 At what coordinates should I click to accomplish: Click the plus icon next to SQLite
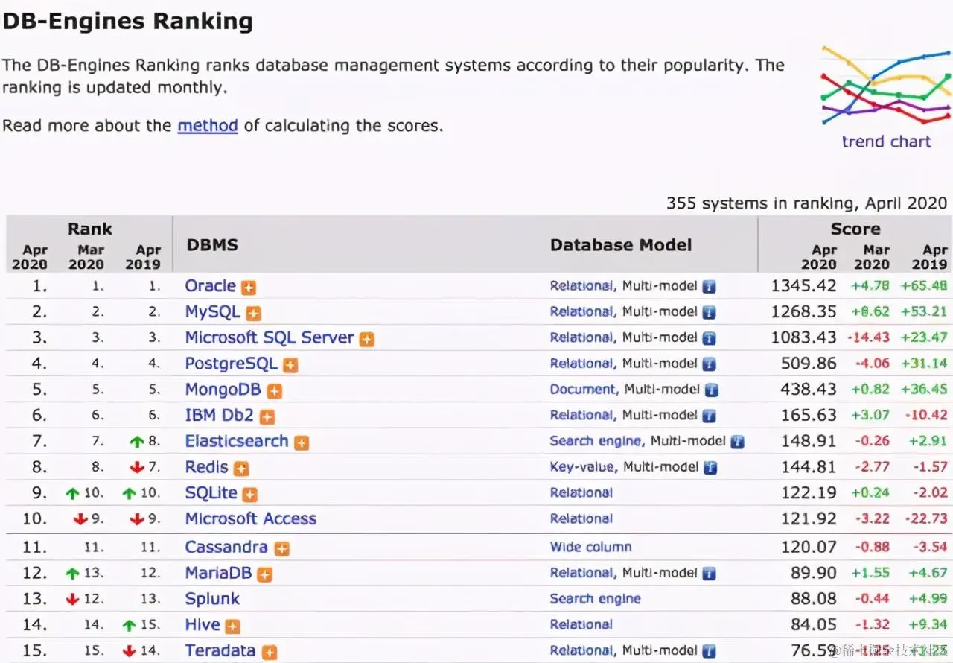tap(250, 495)
